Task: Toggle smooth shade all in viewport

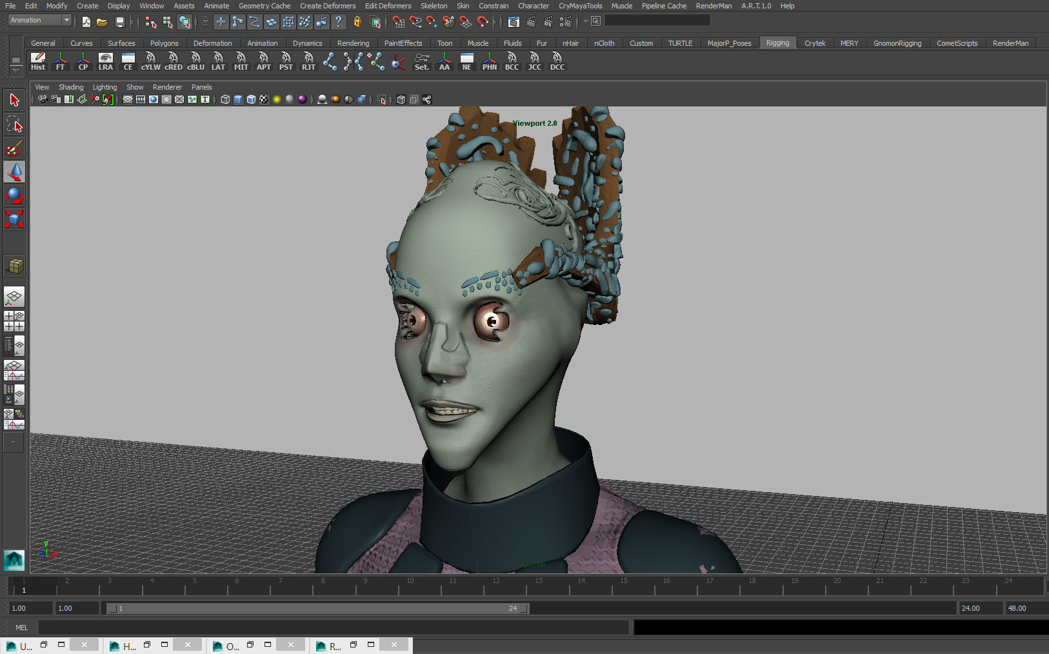Action: 238,99
